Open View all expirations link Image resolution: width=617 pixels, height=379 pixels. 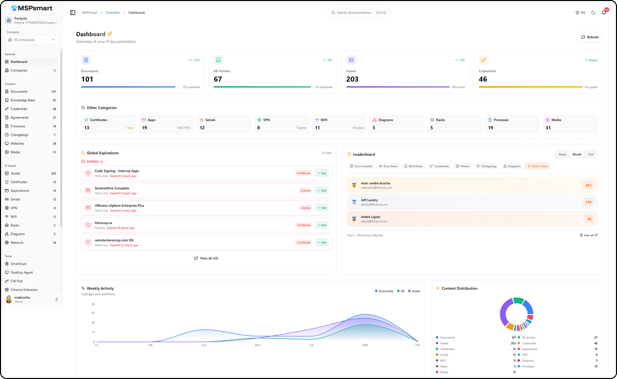(206, 258)
